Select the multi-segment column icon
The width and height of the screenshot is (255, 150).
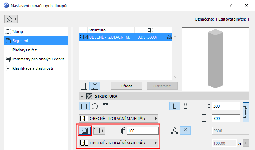point(95,86)
